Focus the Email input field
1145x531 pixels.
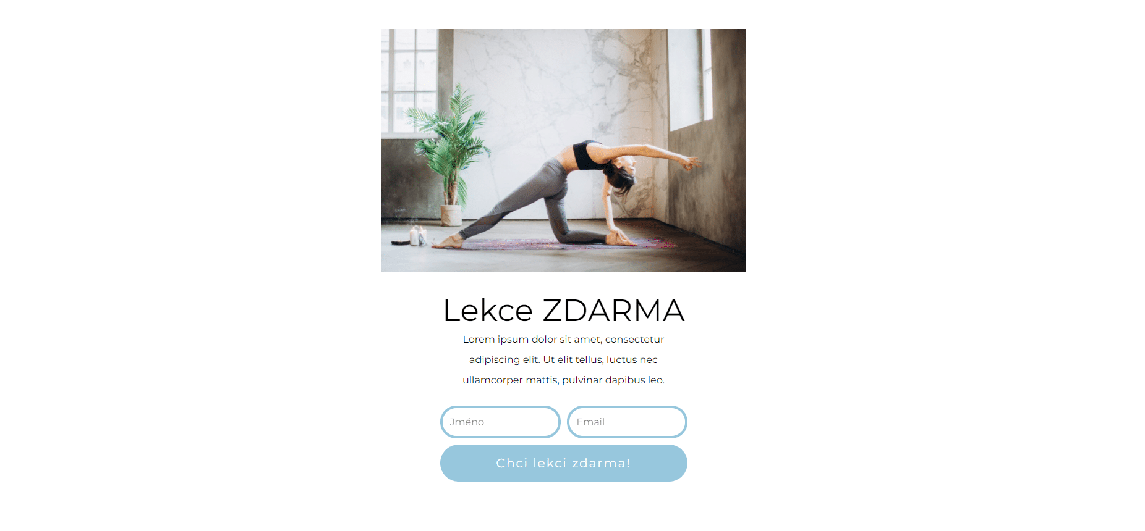[x=627, y=422]
